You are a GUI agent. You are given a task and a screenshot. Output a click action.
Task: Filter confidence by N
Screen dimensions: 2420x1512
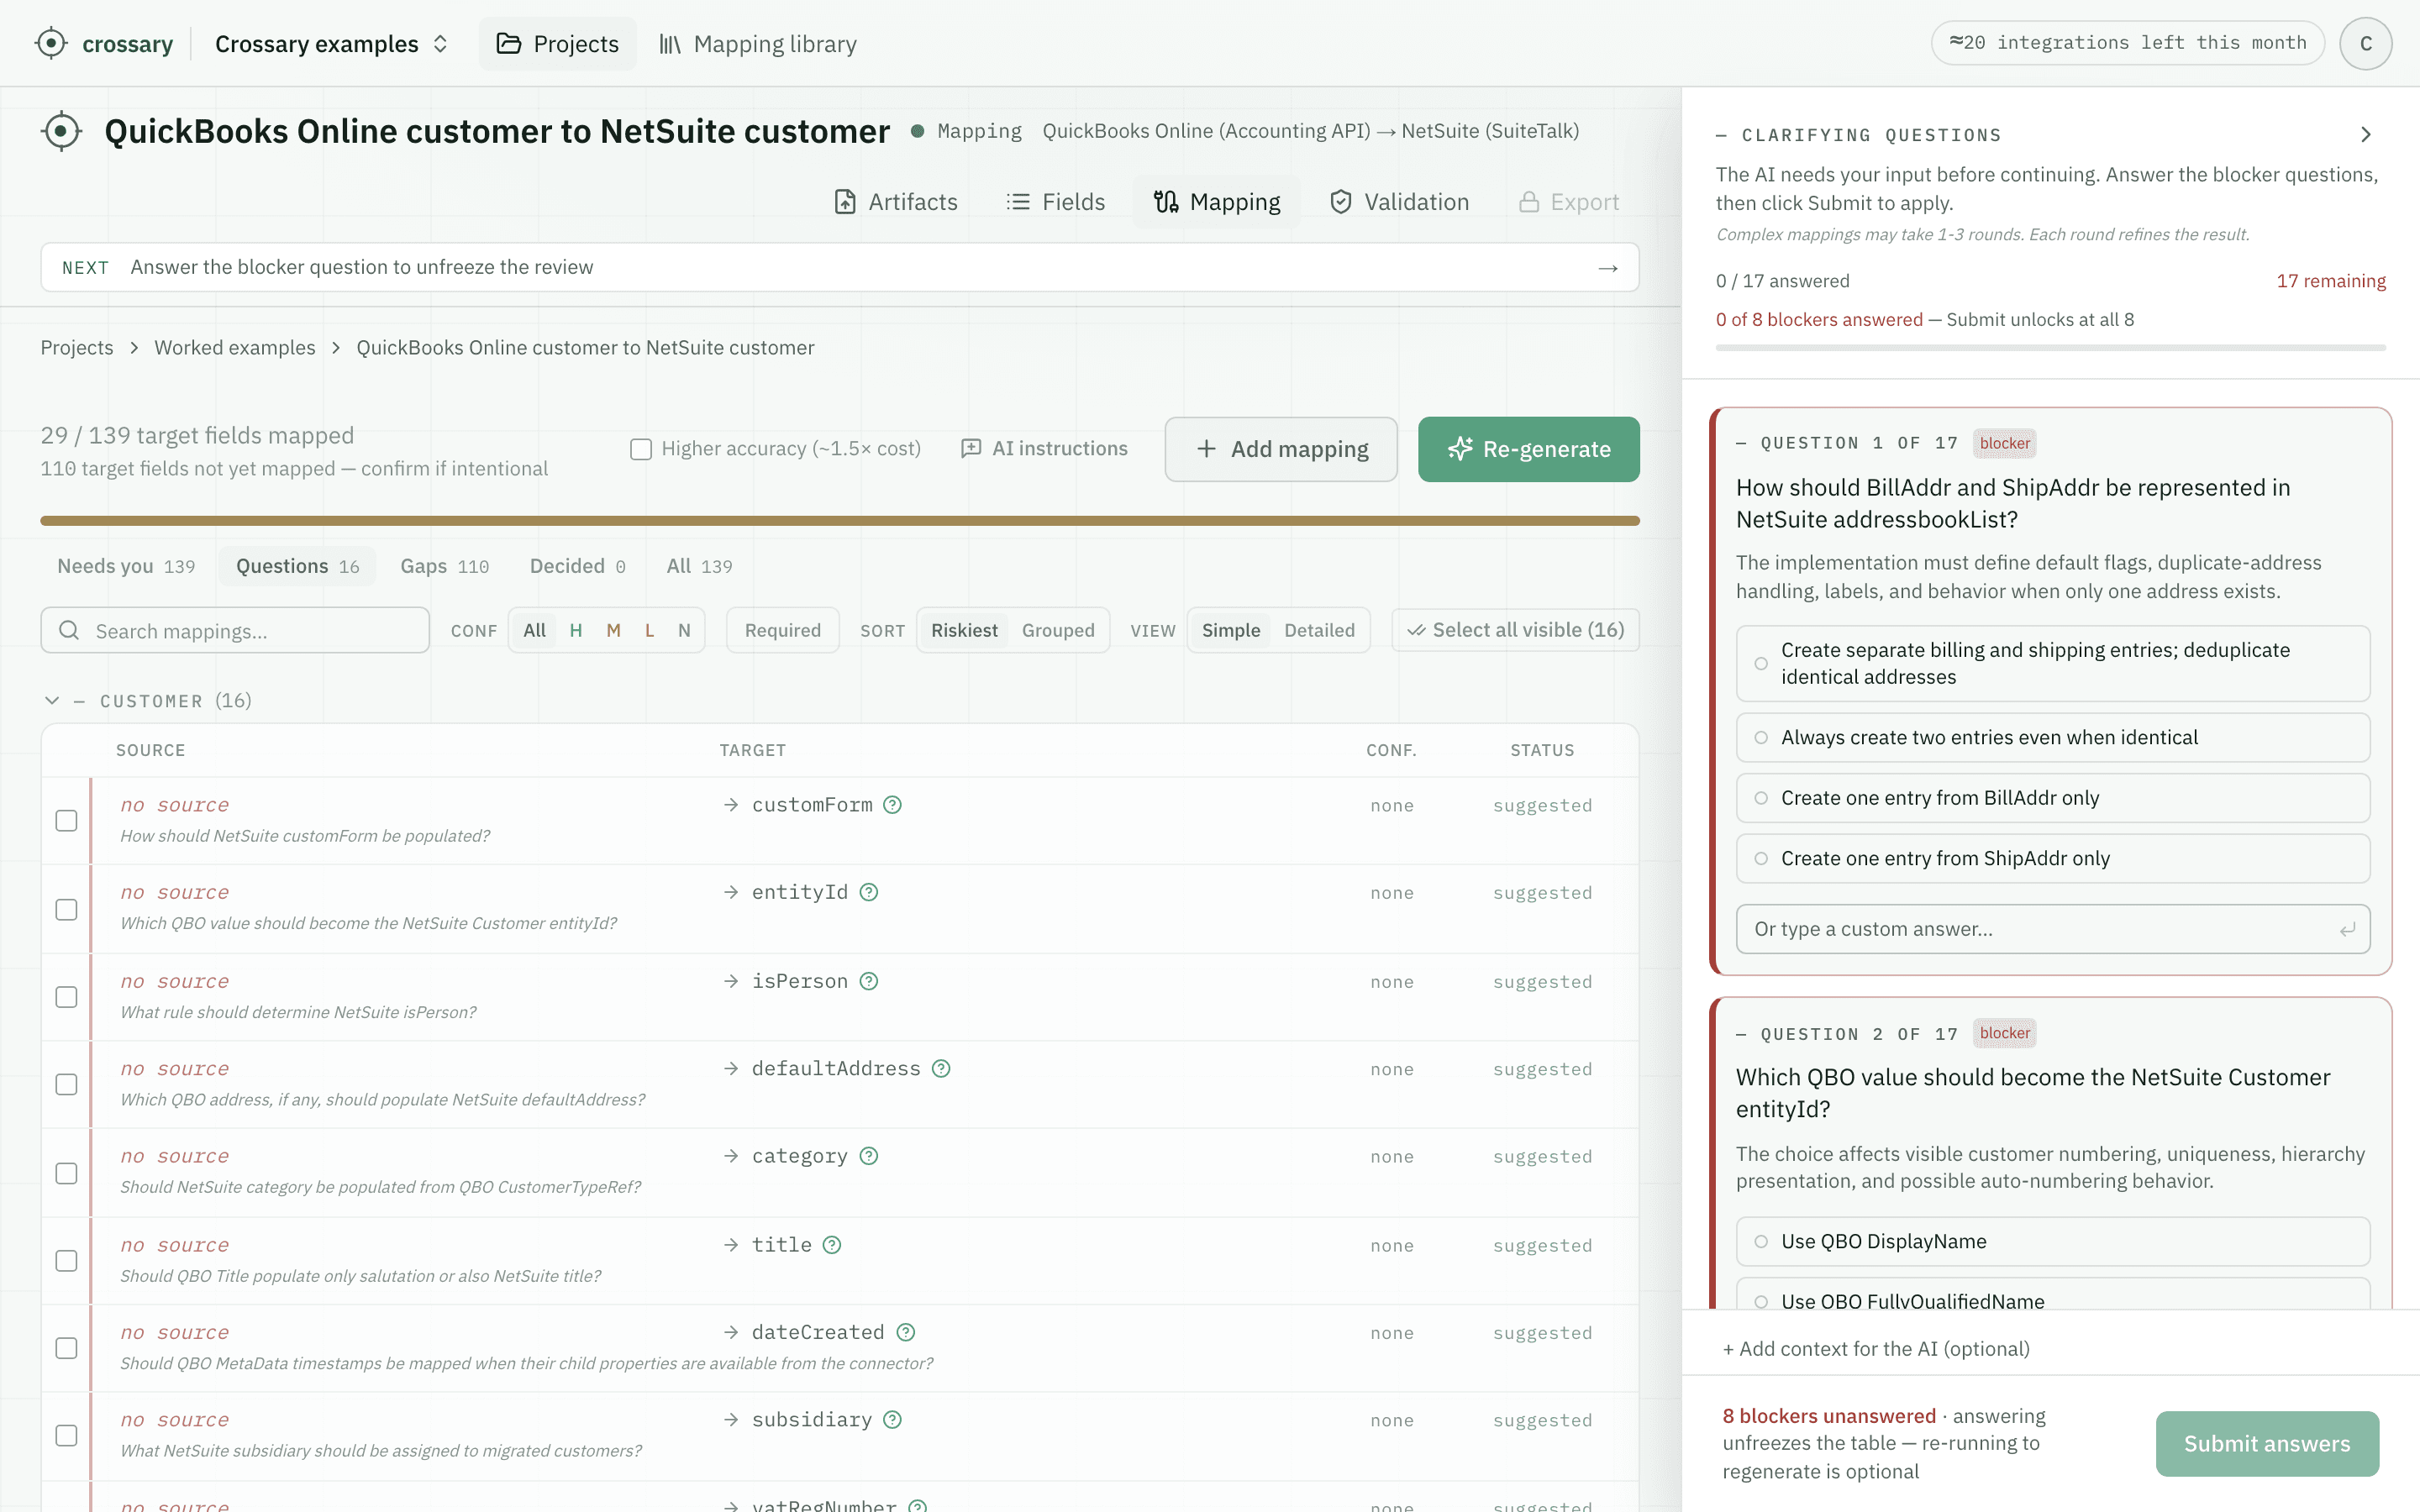684,631
